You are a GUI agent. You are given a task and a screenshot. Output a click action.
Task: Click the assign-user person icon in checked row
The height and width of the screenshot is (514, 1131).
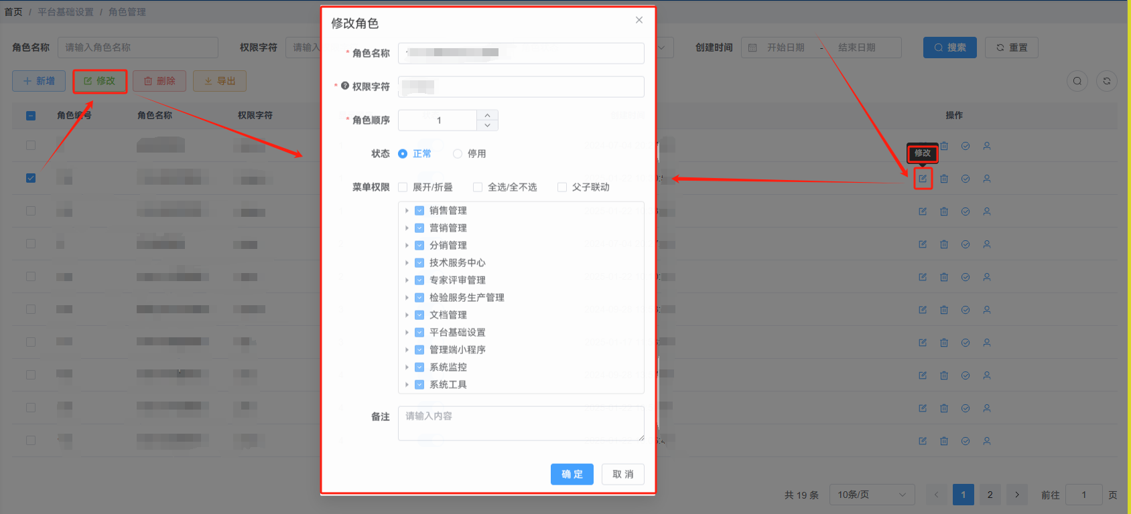pos(987,179)
